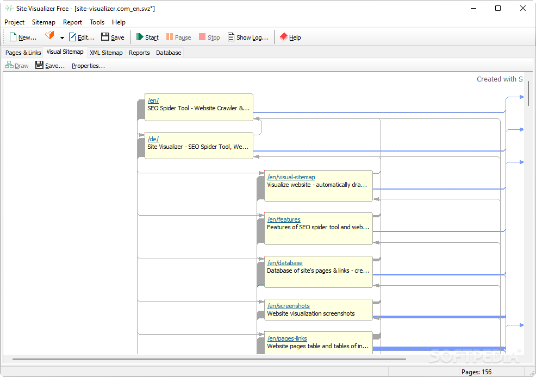The height and width of the screenshot is (377, 536).
Task: Switch to the Pages & Links tab
Action: tap(23, 53)
